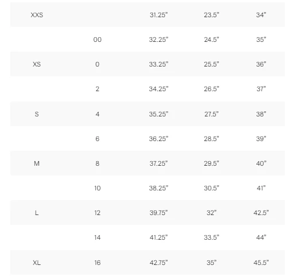Select the L size label

coord(37,213)
